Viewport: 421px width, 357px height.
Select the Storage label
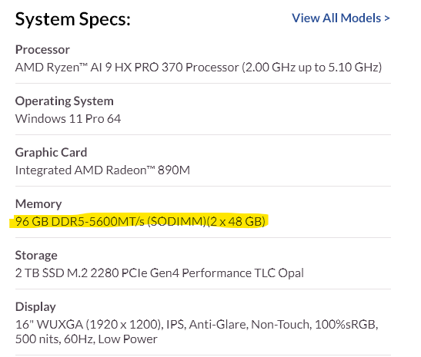coord(36,255)
